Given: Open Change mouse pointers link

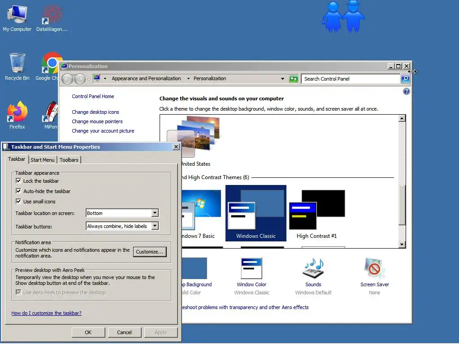Looking at the screenshot, I should [97, 121].
